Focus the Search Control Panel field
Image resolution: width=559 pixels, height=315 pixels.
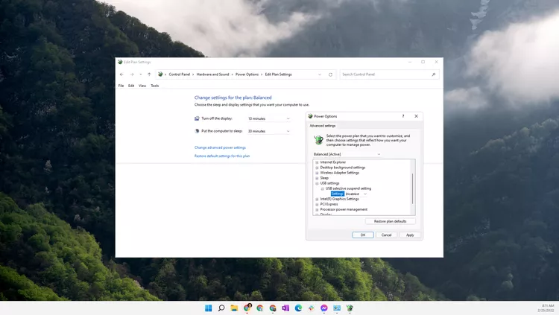389,74
